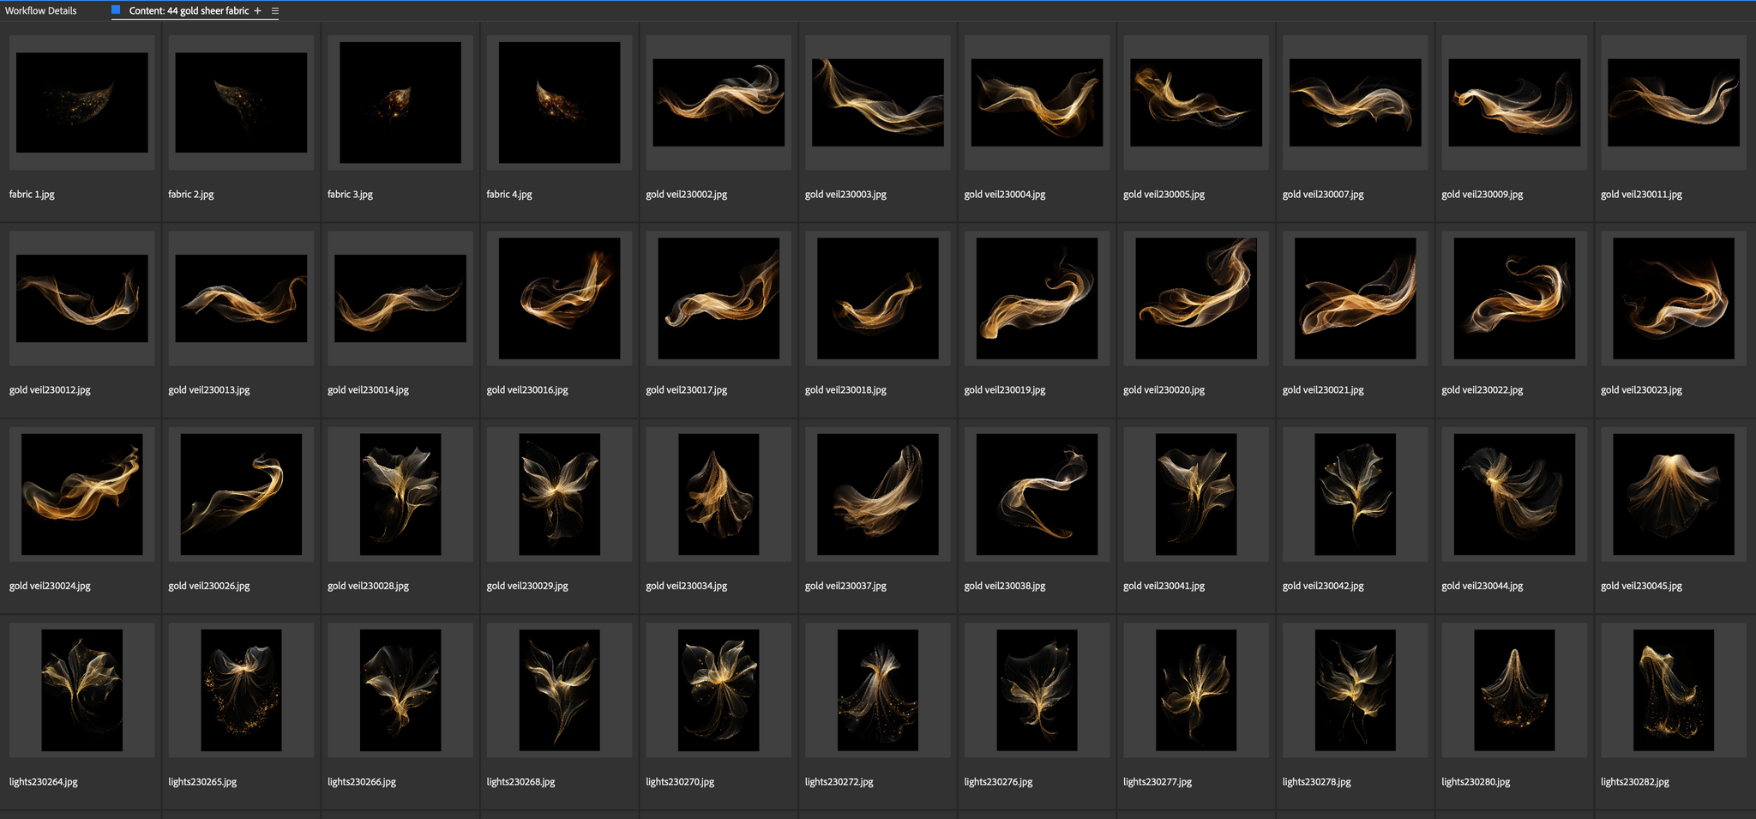The width and height of the screenshot is (1756, 819).
Task: Select the gold veil230045.jpg thumbnail
Action: click(1674, 494)
